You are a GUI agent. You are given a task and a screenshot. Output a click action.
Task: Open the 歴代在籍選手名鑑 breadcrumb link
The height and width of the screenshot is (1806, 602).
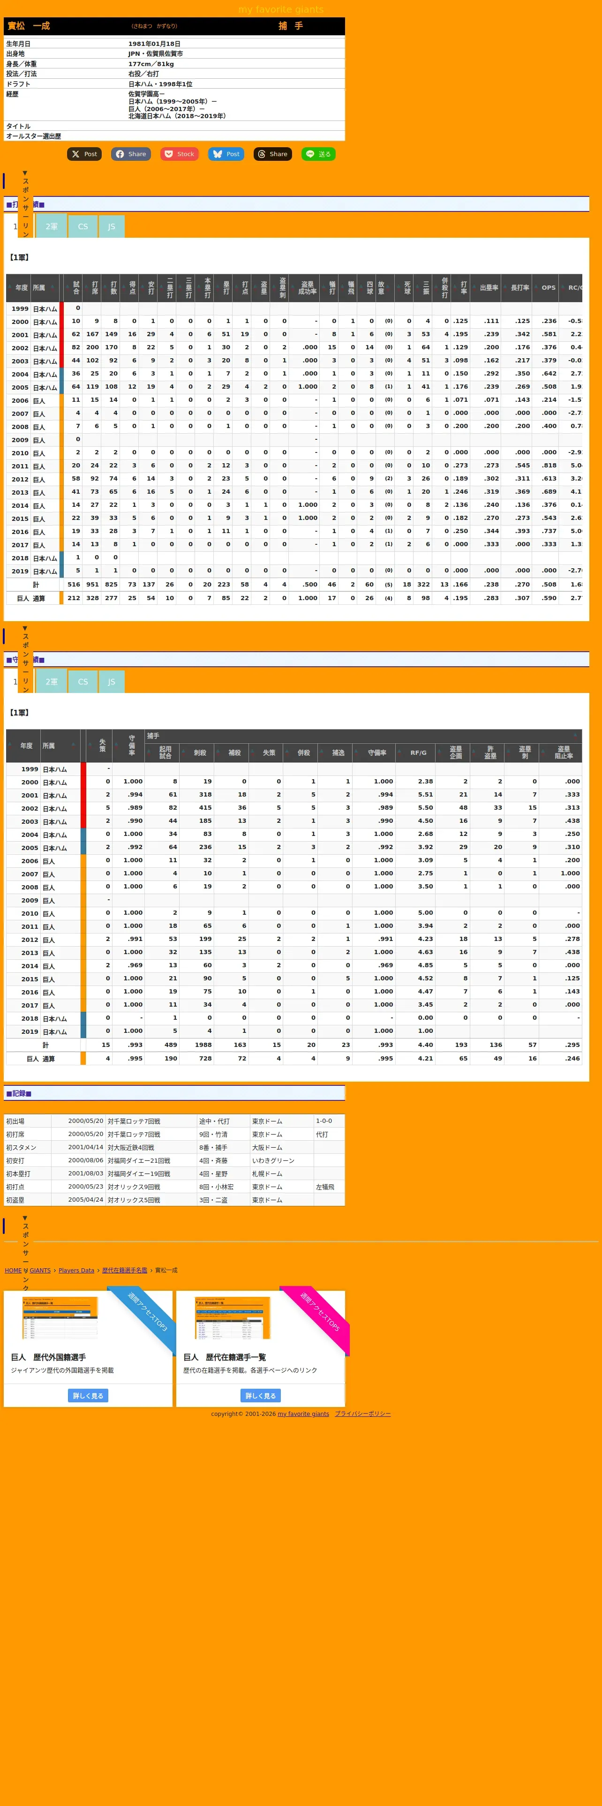tap(125, 1271)
